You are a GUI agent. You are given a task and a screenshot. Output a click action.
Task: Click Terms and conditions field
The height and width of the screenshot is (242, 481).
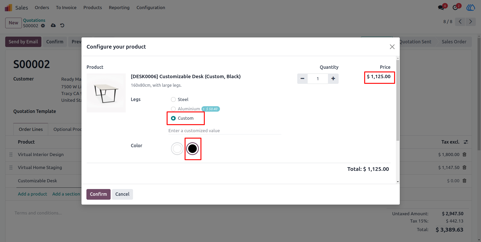[x=38, y=213]
